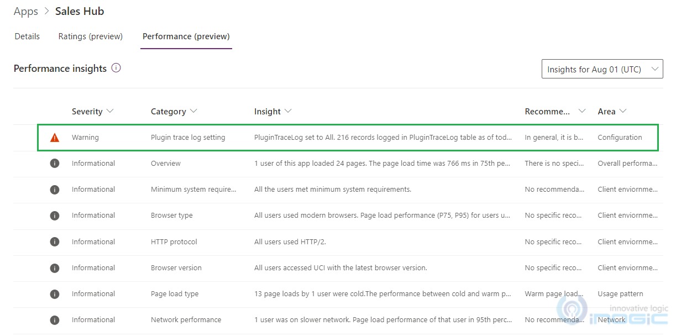This screenshot has height=336, width=676.
Task: Click the '1 user of this app loaded 24 pages' insight
Action: tap(383, 164)
